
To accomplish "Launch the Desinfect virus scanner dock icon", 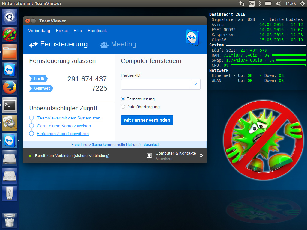I will click(x=10, y=34).
